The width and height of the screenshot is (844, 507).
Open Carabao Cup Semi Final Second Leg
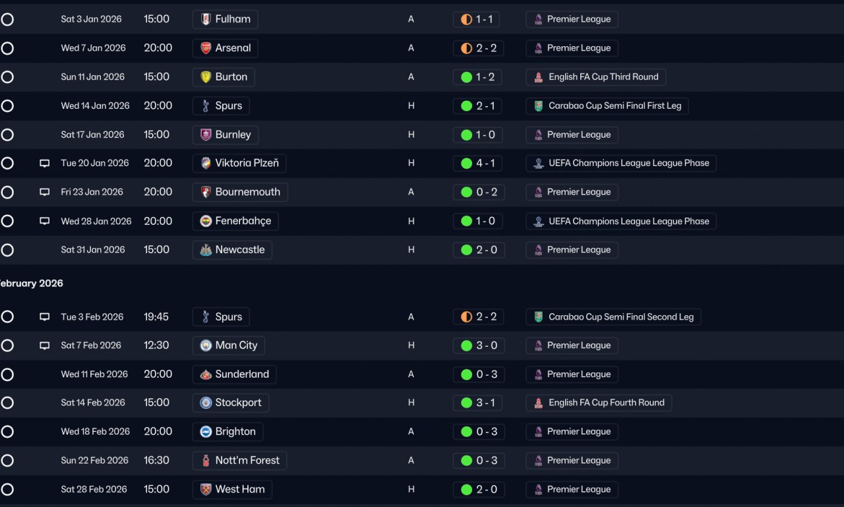[620, 317]
